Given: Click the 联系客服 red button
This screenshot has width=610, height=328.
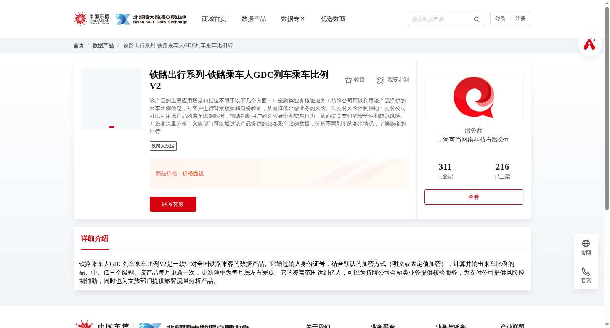Looking at the screenshot, I should (x=173, y=204).
